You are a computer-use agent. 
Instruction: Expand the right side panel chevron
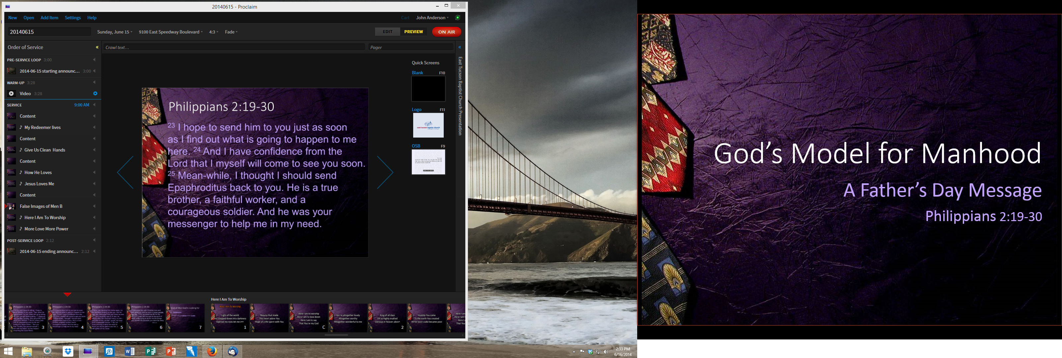[x=460, y=47]
